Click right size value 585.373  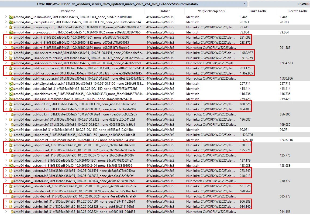tap(285, 196)
